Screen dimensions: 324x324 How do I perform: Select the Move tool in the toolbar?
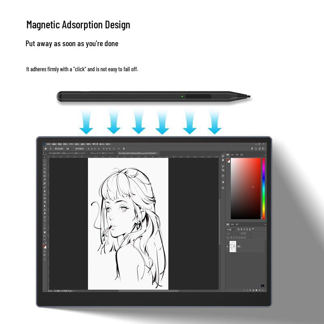click(45, 157)
